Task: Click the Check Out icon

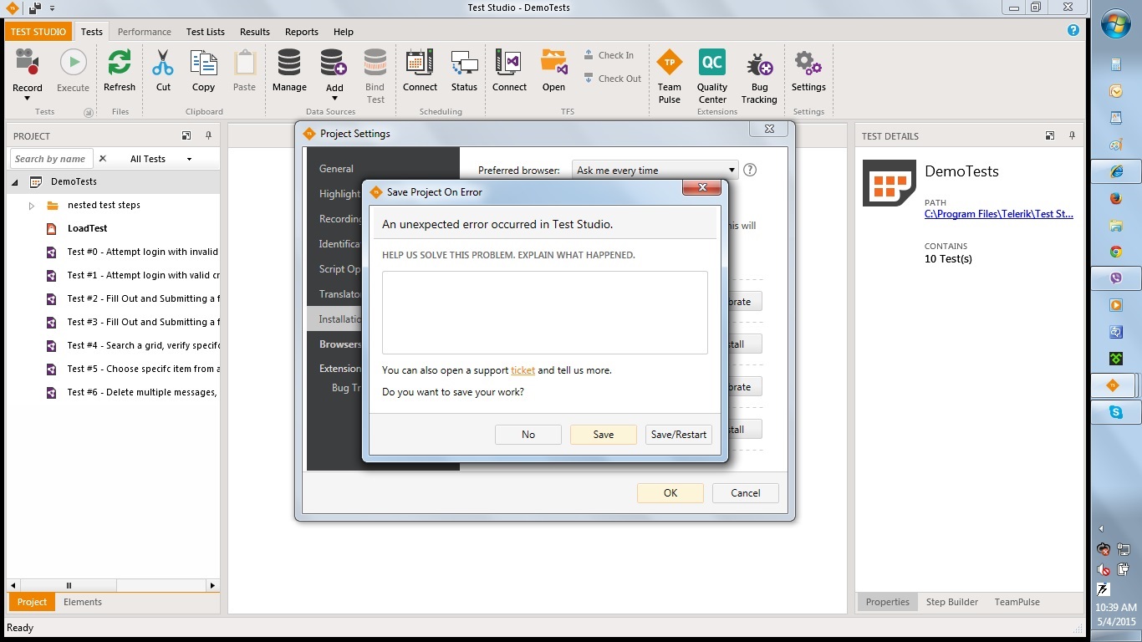Action: pyautogui.click(x=589, y=79)
